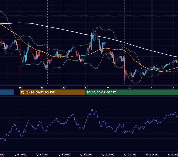Click the 1/16 04:00 time label
This screenshot has width=178, height=157.
pos(152,154)
